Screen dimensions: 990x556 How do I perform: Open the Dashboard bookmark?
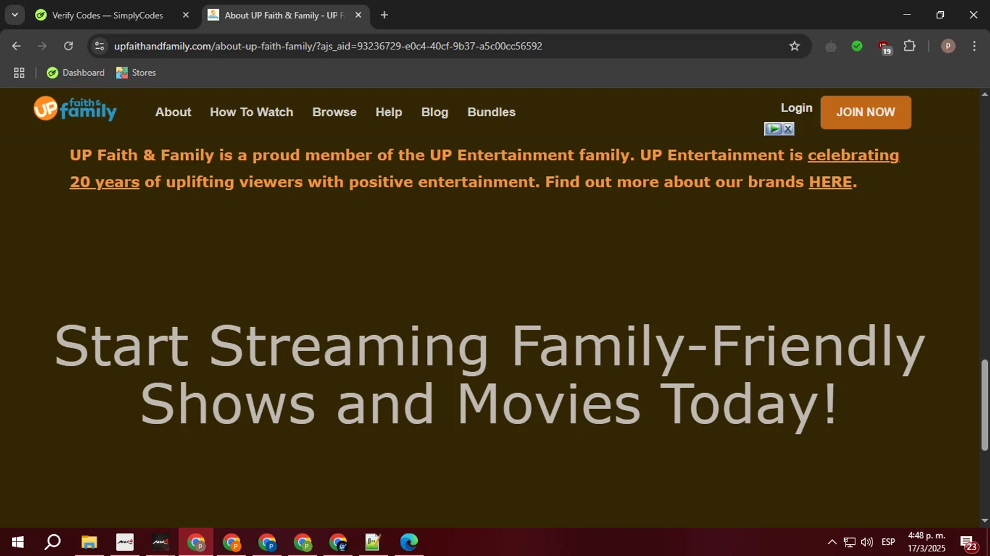coord(76,73)
